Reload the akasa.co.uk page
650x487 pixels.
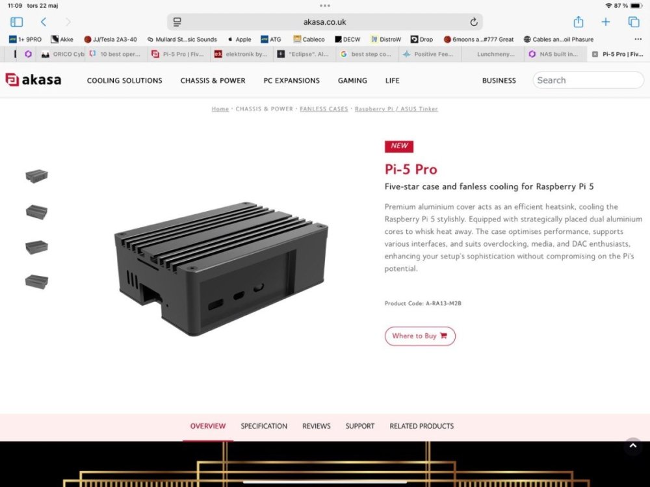474,22
